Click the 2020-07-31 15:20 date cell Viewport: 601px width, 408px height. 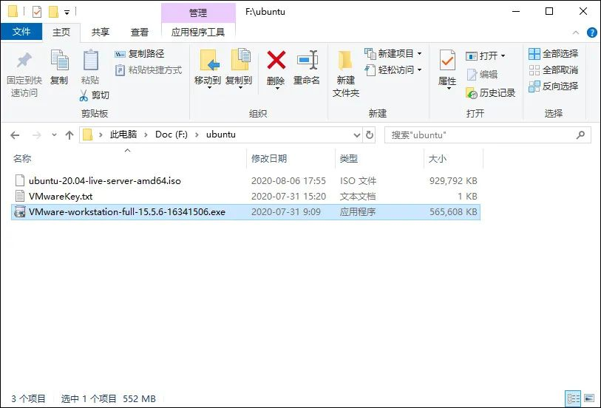[288, 197]
